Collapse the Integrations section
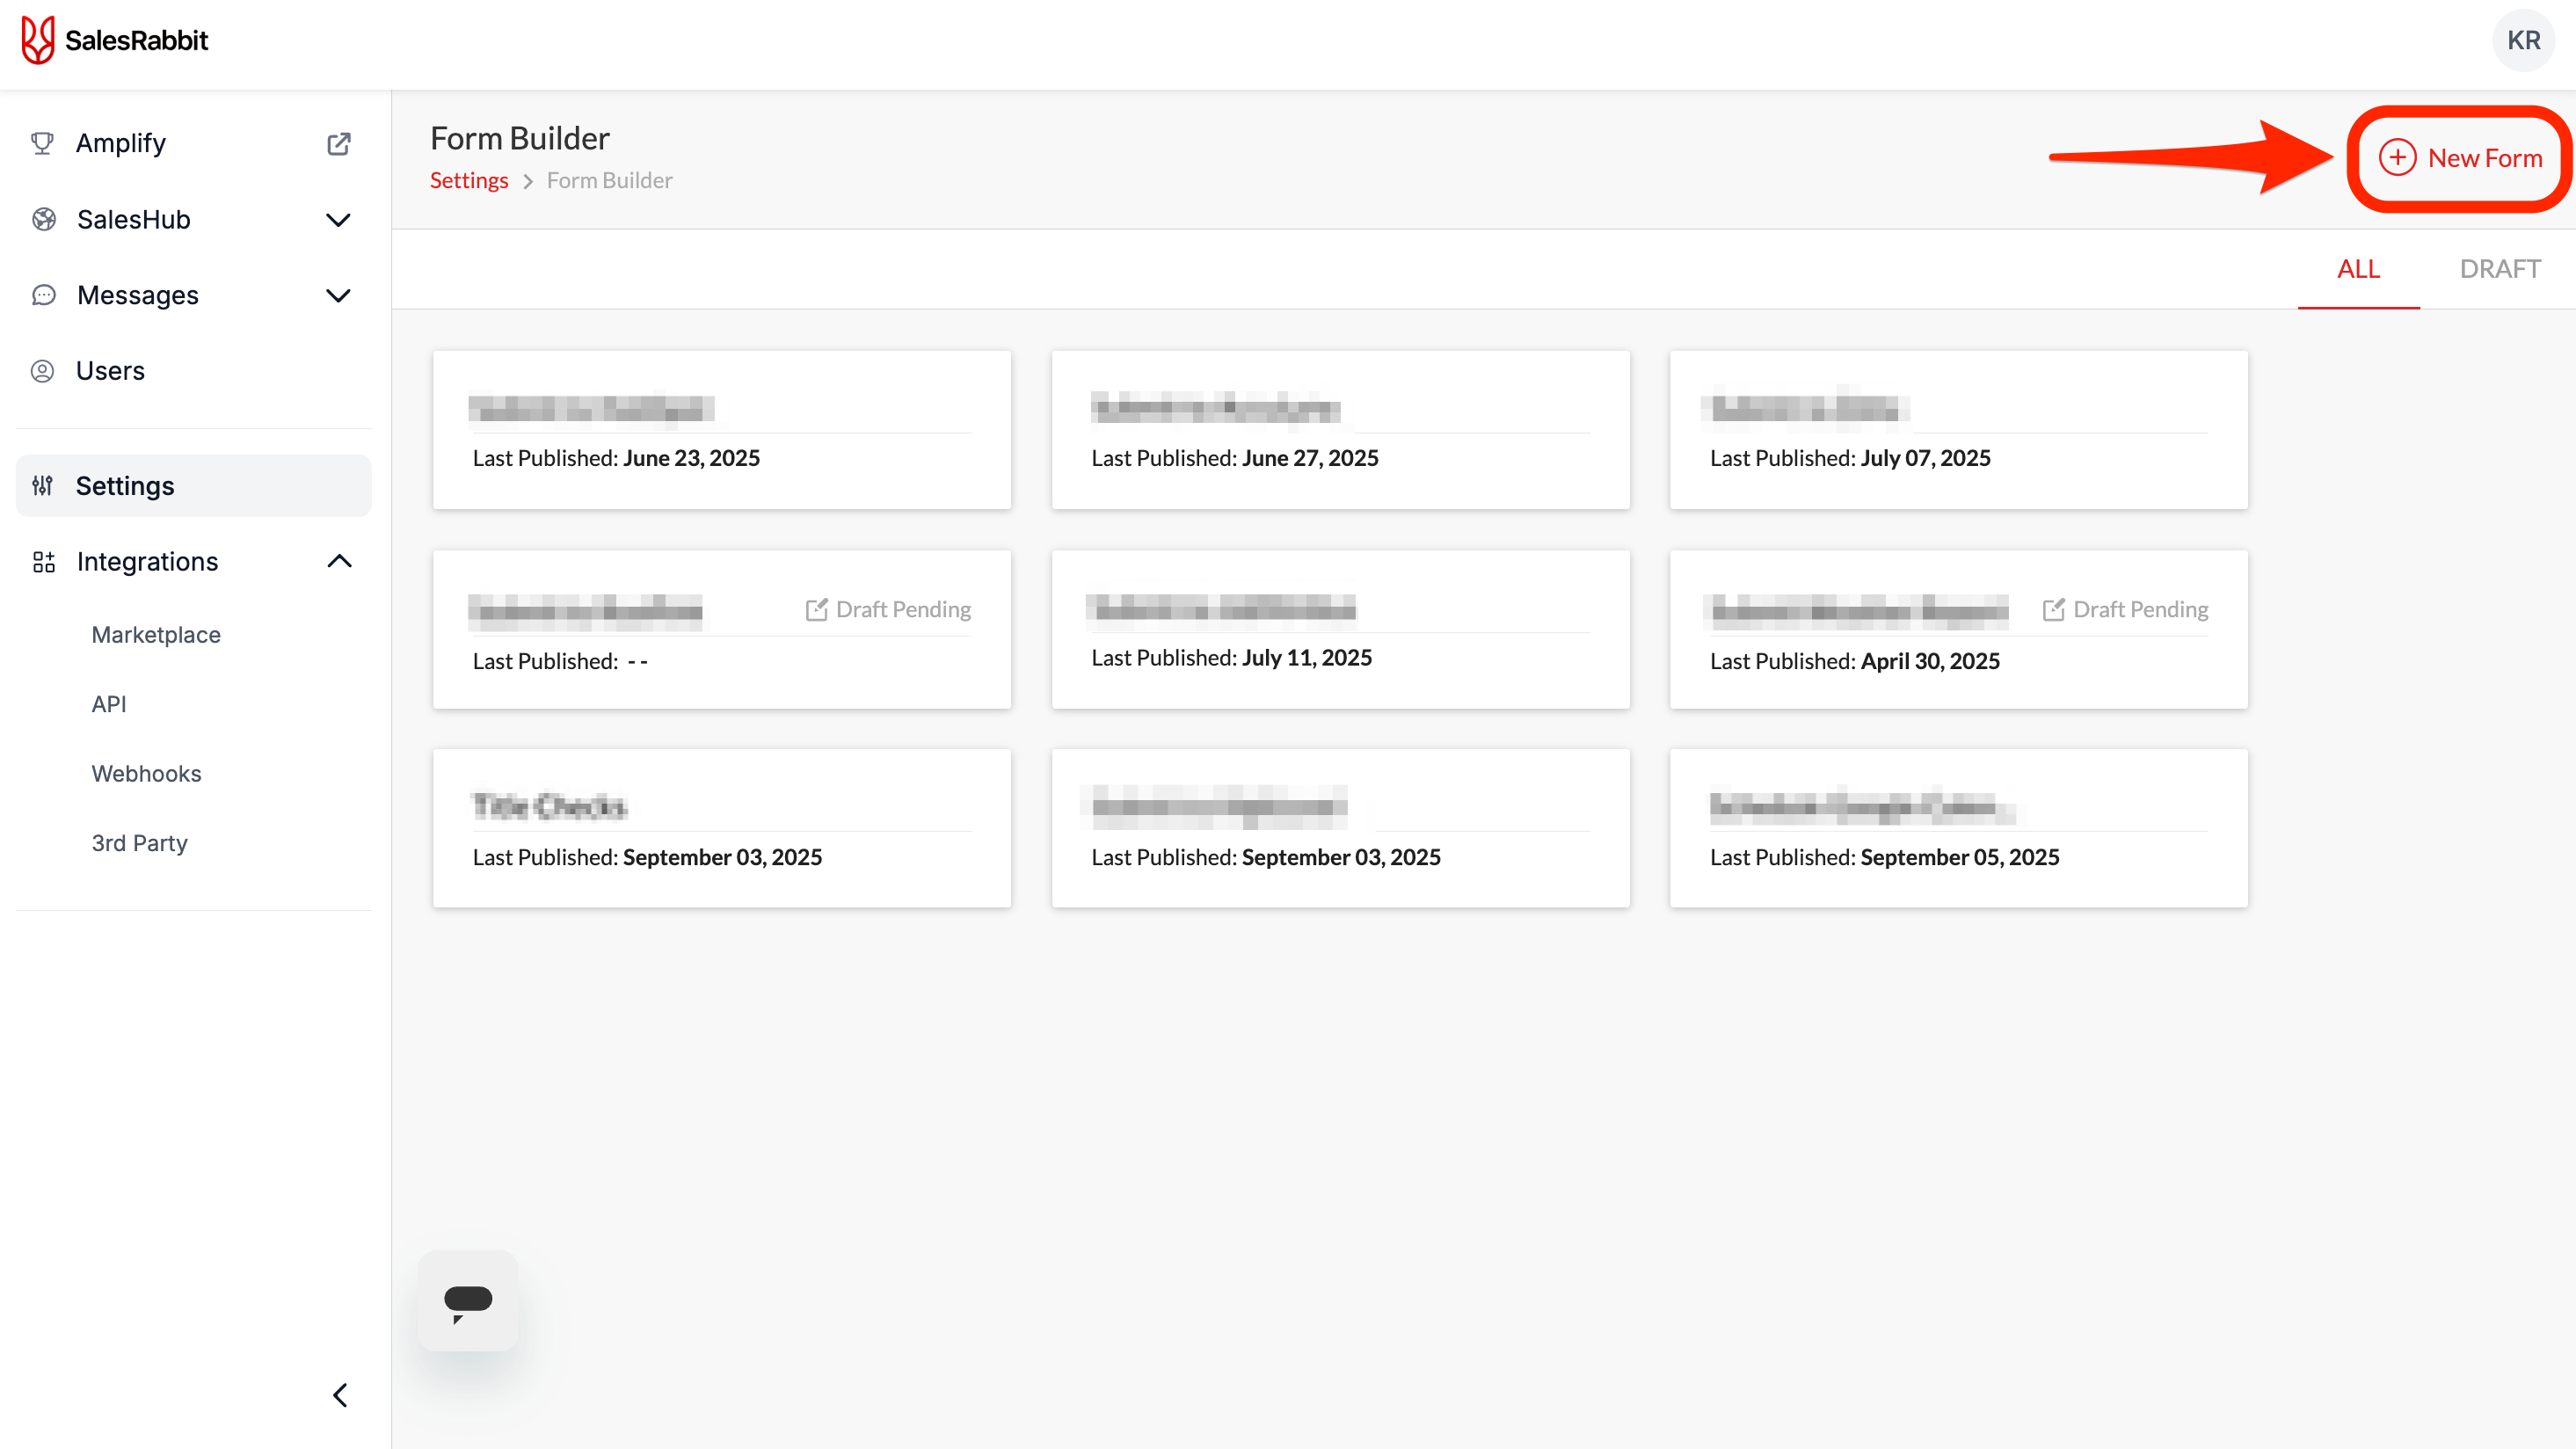2576x1449 pixels. pyautogui.click(x=339, y=562)
